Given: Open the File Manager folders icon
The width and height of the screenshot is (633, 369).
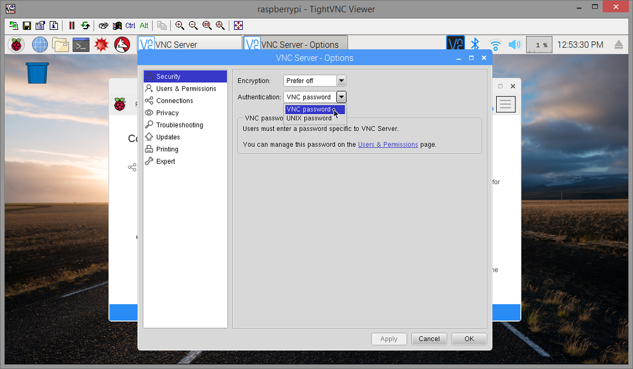Looking at the screenshot, I should [x=61, y=44].
